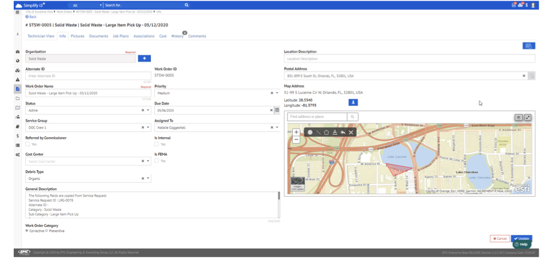Select Preventive work order category
This screenshot has width=549, height=276.
47,231
